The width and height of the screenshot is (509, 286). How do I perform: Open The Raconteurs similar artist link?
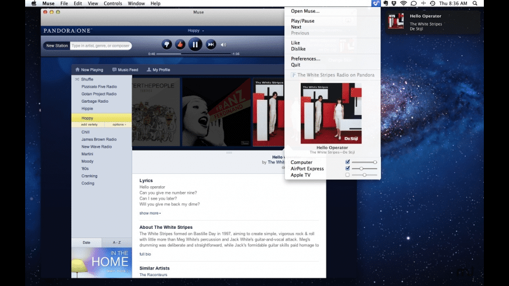tap(153, 275)
